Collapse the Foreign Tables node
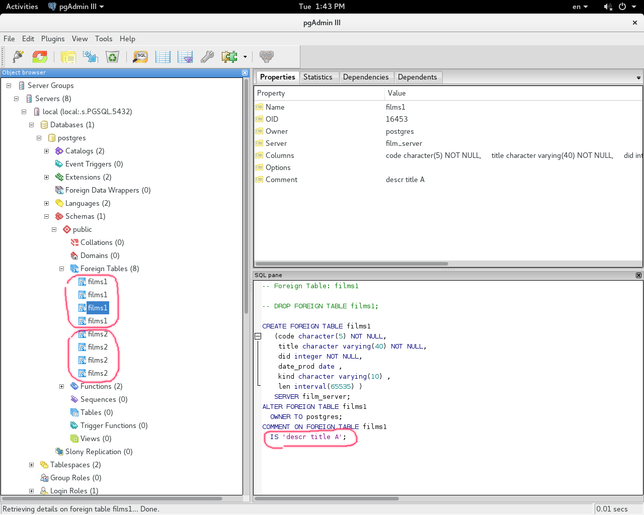 click(62, 269)
